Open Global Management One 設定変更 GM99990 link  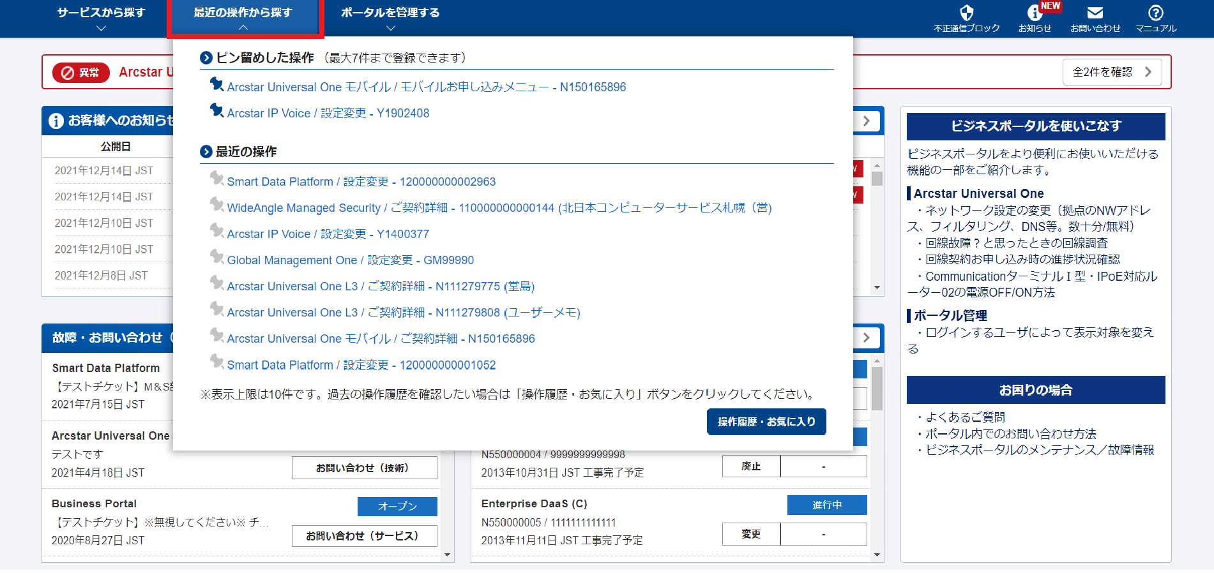tap(351, 260)
